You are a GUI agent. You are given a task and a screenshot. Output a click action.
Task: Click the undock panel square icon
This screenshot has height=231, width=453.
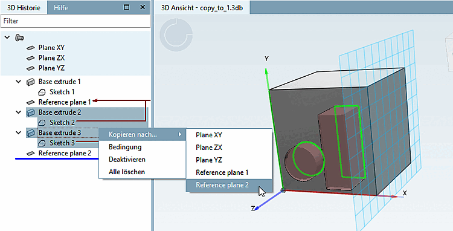[x=126, y=7]
